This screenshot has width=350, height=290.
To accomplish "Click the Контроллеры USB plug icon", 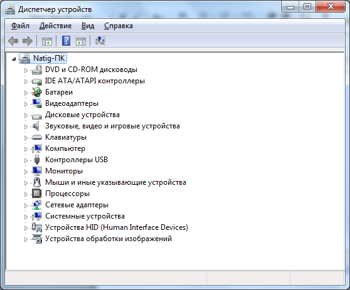I will click(x=37, y=160).
